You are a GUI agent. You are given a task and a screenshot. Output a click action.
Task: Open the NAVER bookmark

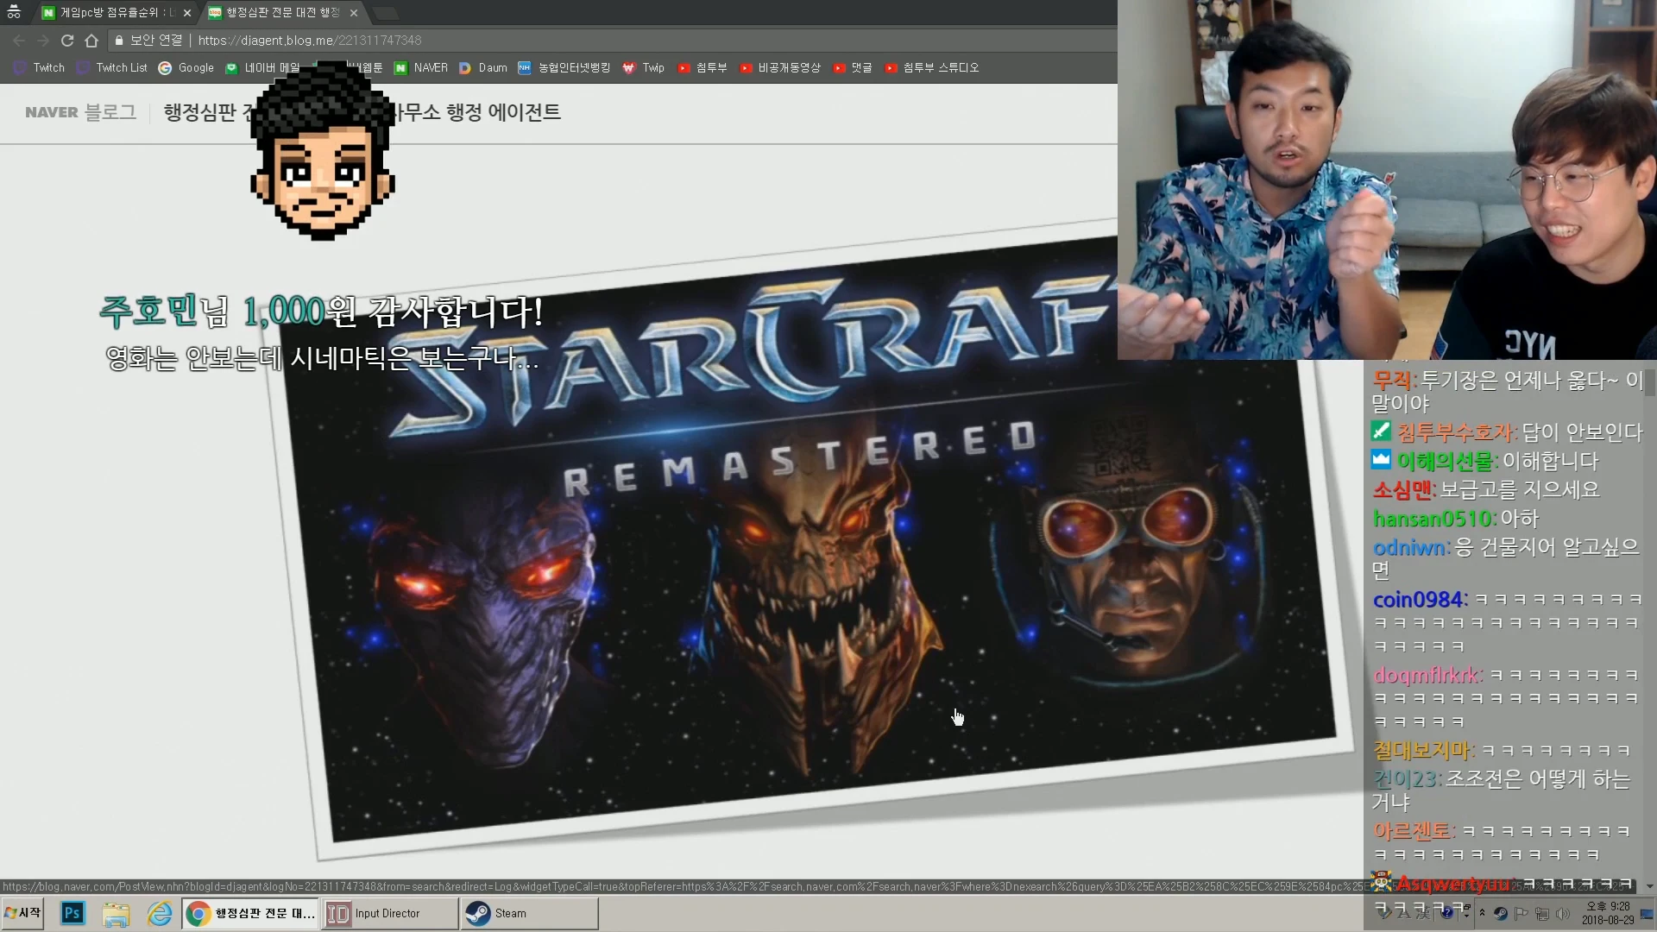(421, 67)
